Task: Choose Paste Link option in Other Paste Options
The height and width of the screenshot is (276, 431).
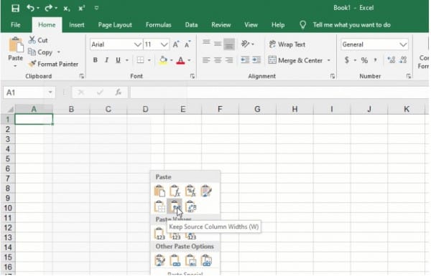Action: coord(175,260)
